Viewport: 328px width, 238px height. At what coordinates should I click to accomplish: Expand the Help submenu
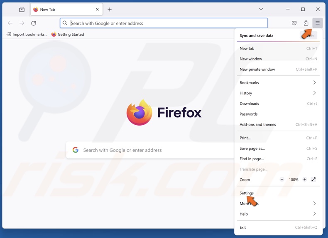tap(279, 214)
